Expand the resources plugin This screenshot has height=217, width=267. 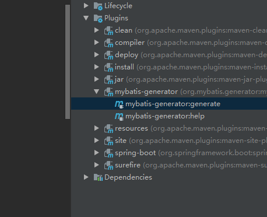pos(97,128)
